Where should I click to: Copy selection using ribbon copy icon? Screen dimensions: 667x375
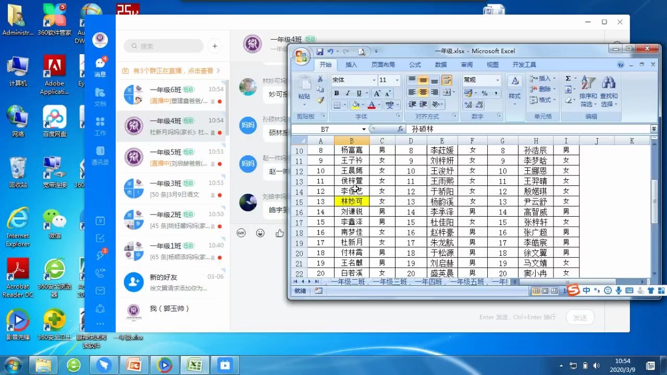point(320,90)
